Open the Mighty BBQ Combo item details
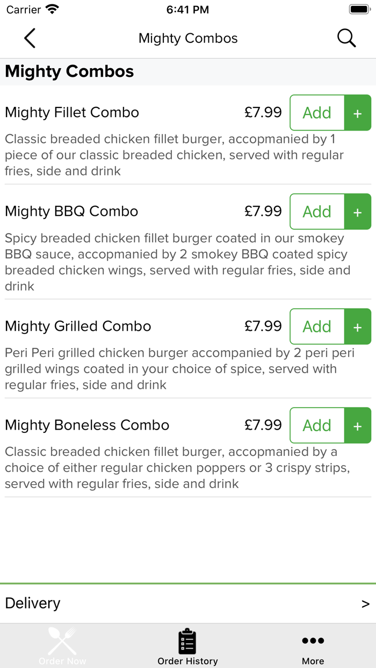This screenshot has height=668, width=376. click(x=70, y=212)
